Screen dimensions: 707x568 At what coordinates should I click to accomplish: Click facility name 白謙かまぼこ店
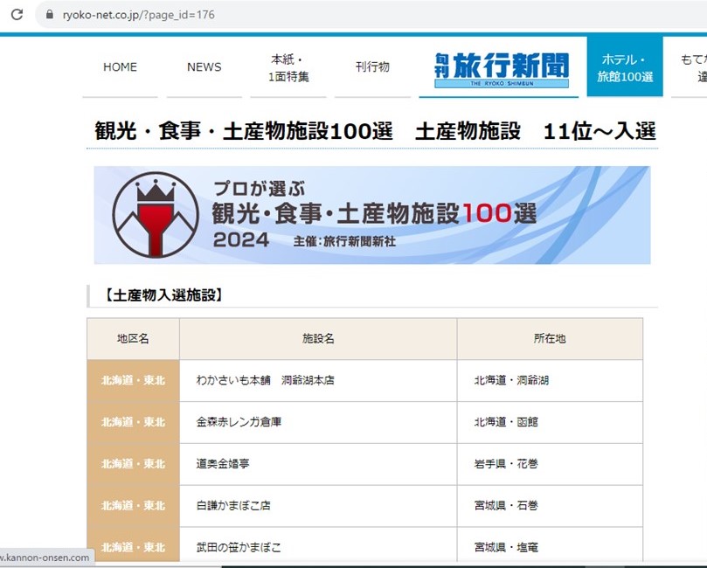233,506
